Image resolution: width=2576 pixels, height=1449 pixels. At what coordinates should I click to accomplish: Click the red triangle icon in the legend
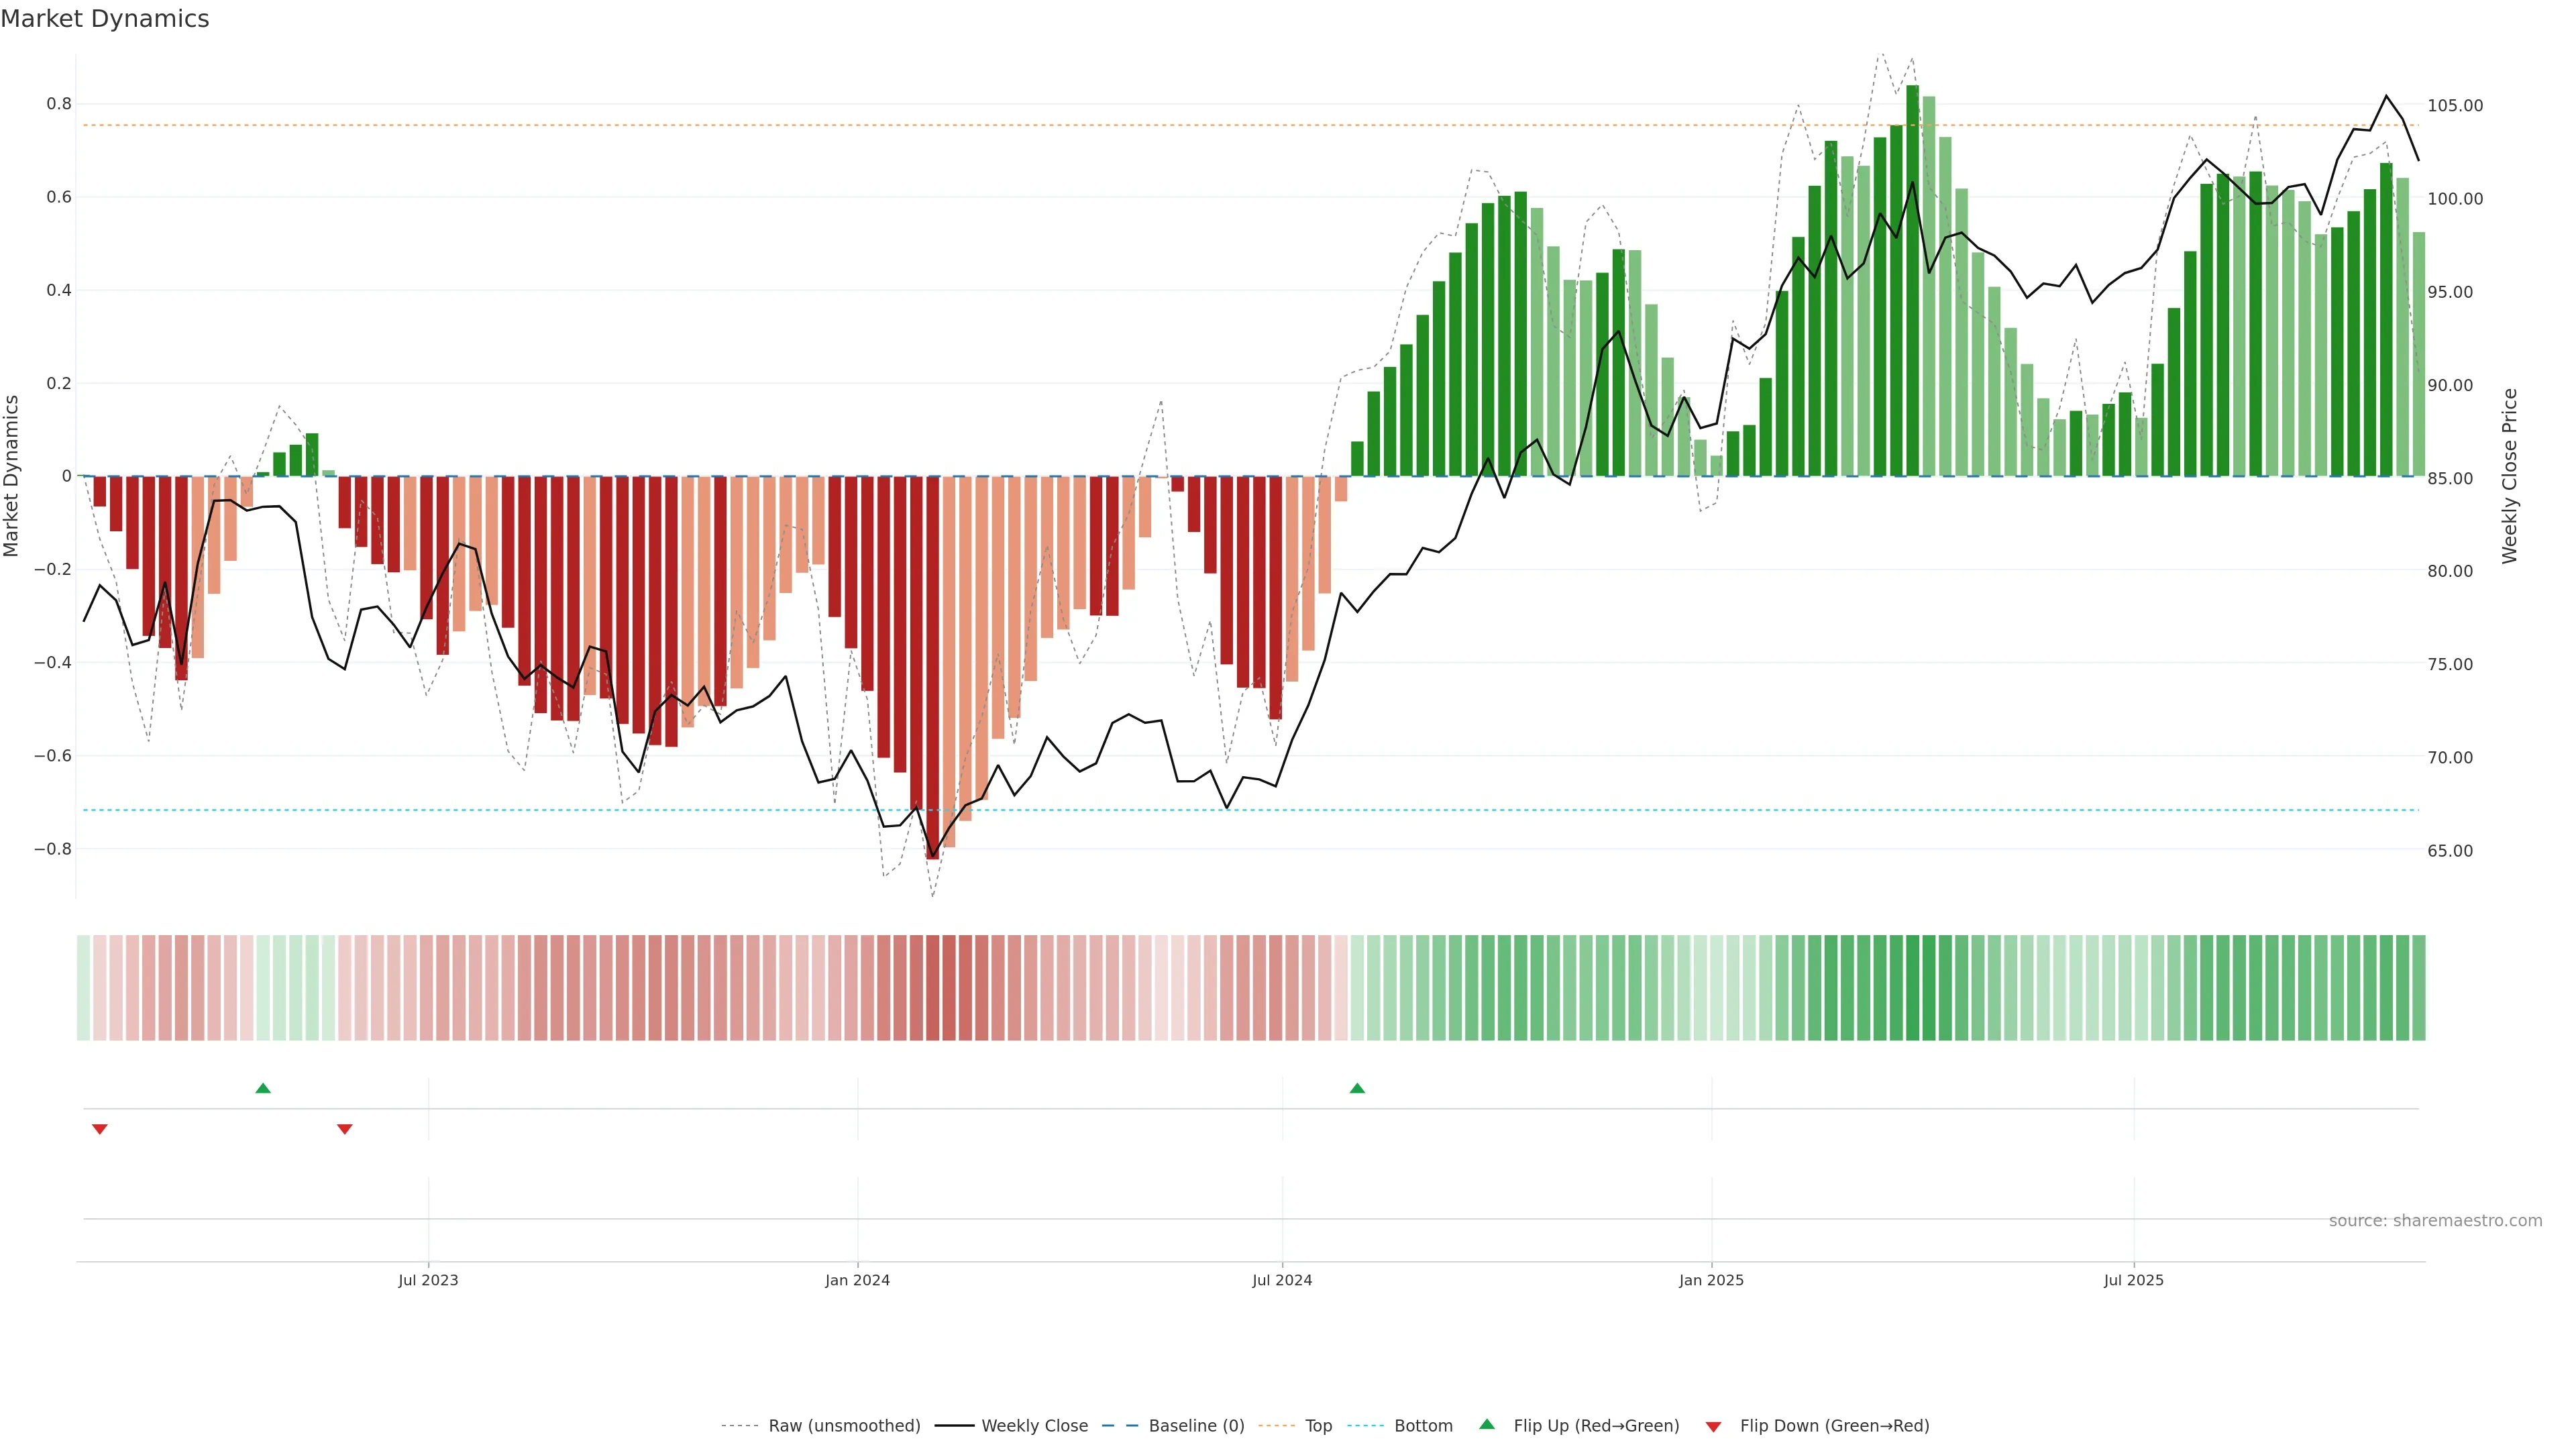tap(1713, 1427)
